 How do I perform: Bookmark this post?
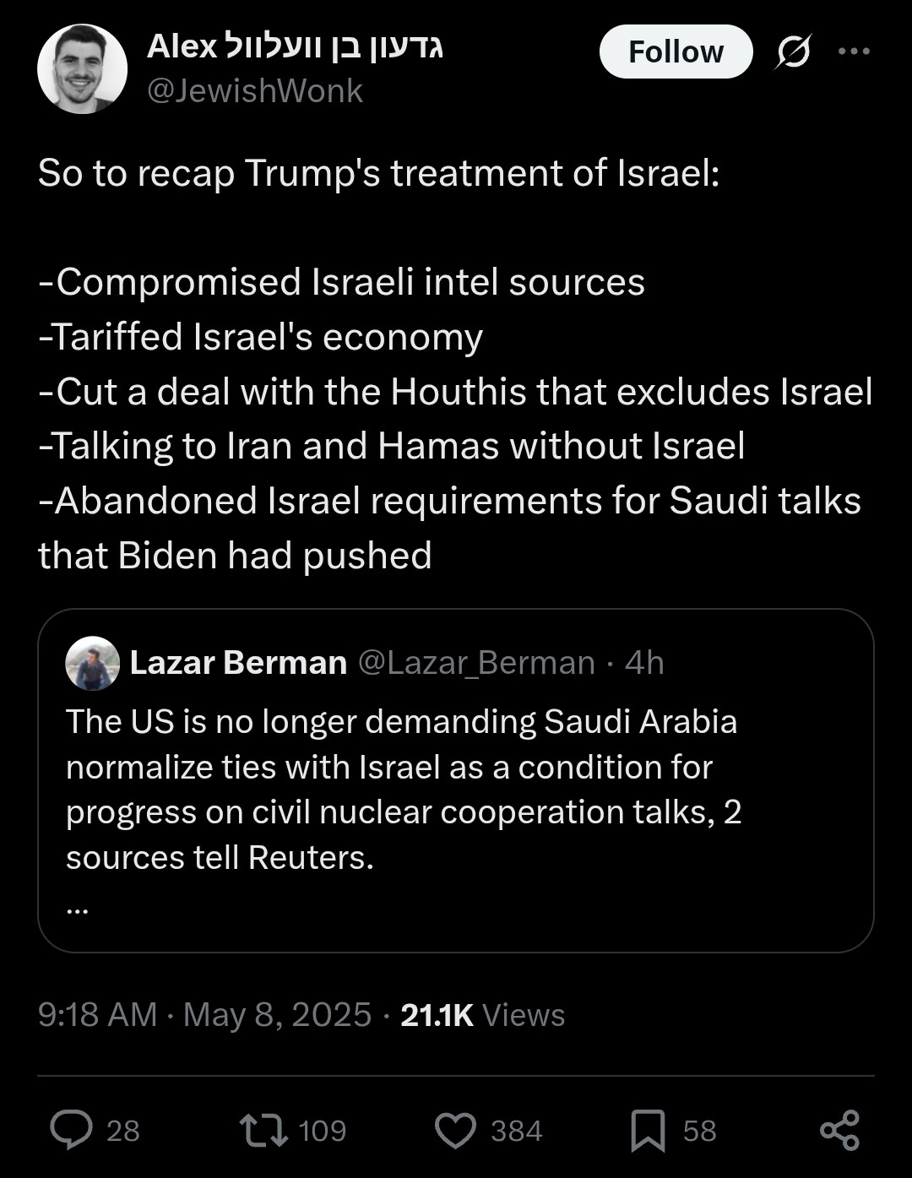[x=648, y=1130]
